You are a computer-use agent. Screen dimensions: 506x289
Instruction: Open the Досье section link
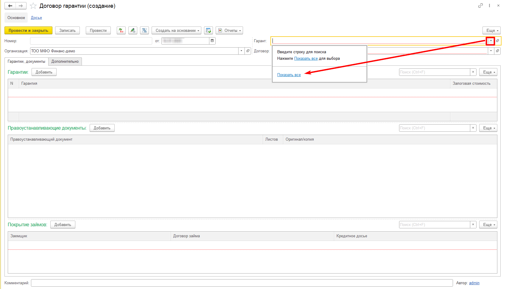36,18
